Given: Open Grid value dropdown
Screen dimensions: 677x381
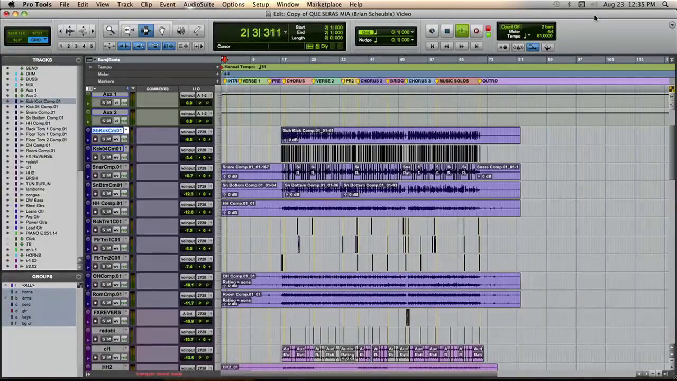Looking at the screenshot, I should point(412,32).
